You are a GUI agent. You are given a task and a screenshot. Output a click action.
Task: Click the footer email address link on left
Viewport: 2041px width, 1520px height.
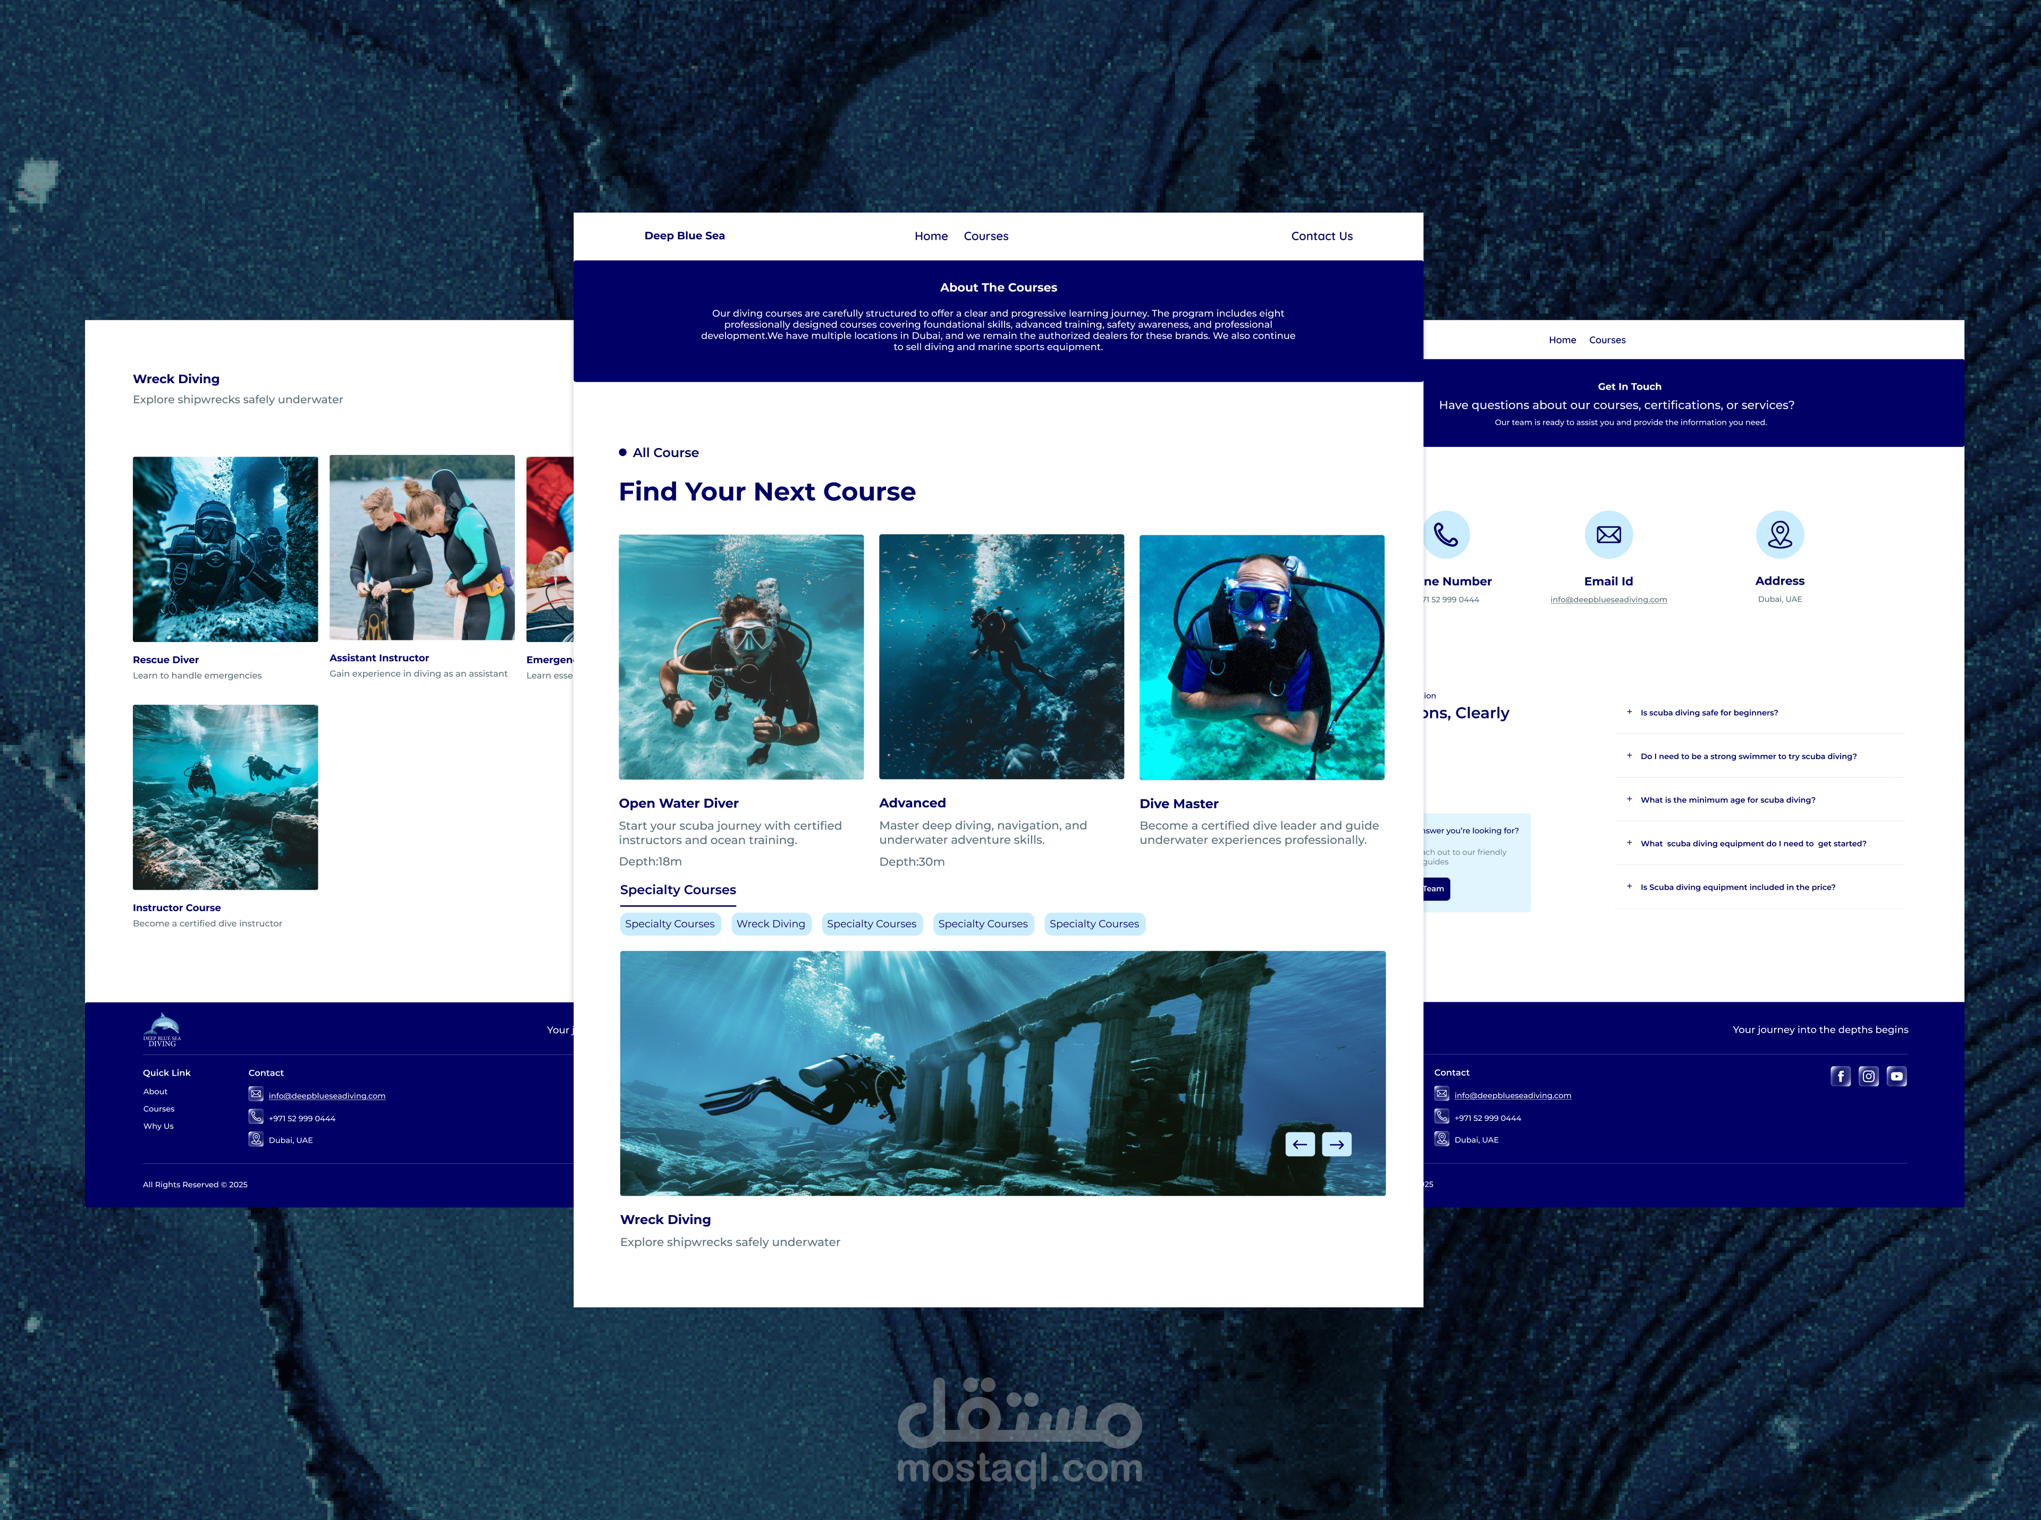coord(327,1096)
